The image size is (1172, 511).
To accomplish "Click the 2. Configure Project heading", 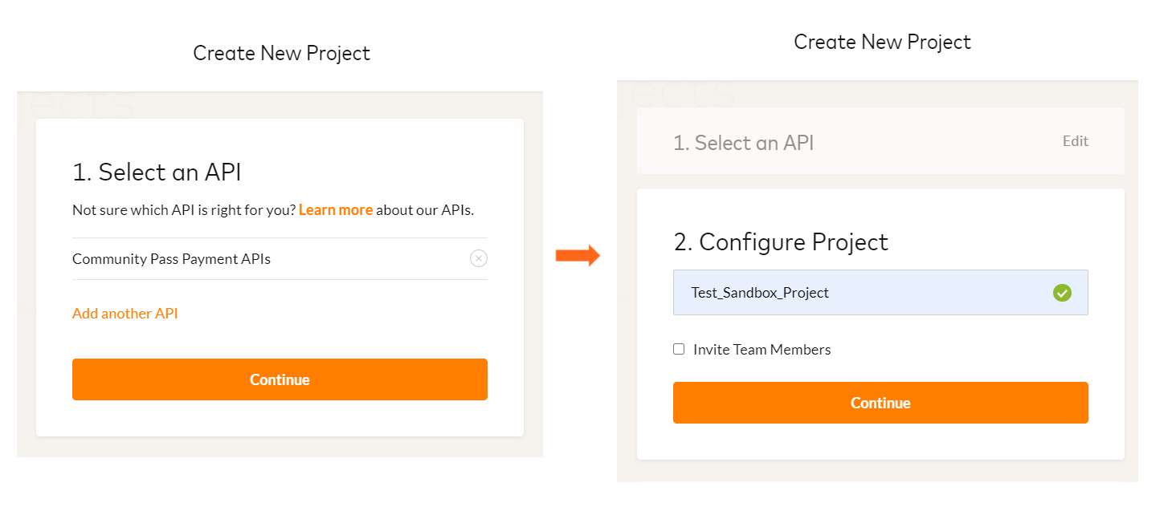I will (781, 242).
